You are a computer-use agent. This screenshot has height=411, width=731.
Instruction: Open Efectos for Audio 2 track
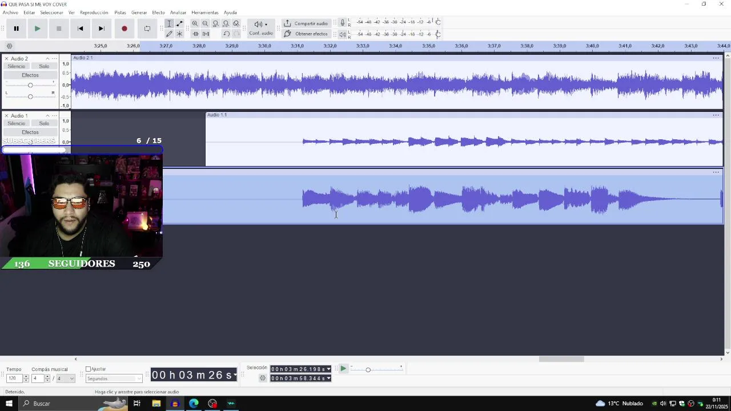click(x=30, y=75)
